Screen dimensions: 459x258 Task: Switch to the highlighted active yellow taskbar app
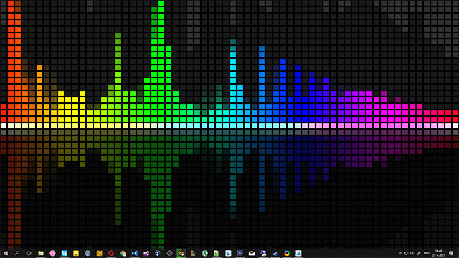point(181,253)
